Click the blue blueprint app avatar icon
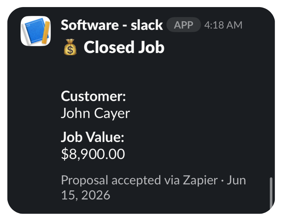 pyautogui.click(x=36, y=31)
